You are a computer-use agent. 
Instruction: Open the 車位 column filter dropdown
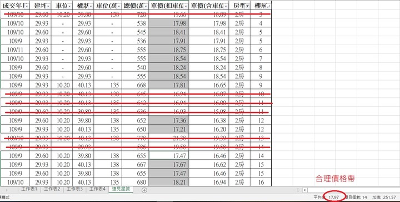point(69,6)
